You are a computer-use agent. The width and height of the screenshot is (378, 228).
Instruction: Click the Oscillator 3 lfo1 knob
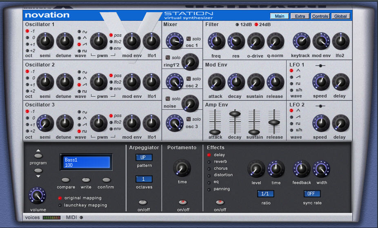pyautogui.click(x=151, y=123)
